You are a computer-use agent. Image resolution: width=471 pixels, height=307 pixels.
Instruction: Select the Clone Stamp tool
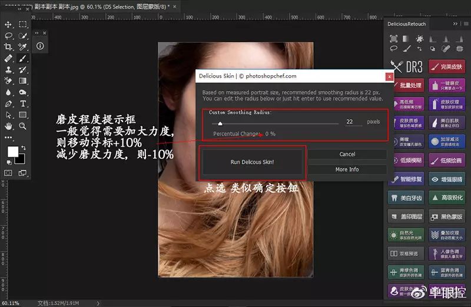[x=8, y=70]
